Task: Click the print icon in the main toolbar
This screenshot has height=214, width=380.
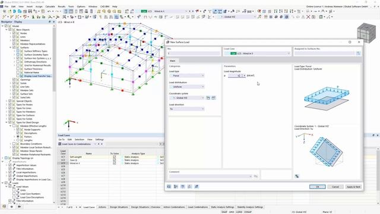Action: 30,11
